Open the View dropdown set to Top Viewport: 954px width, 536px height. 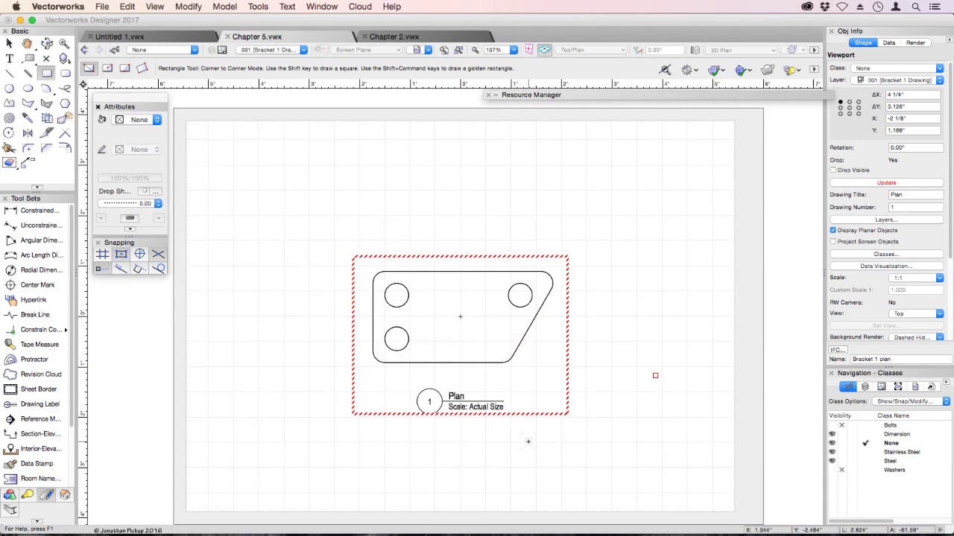(915, 313)
